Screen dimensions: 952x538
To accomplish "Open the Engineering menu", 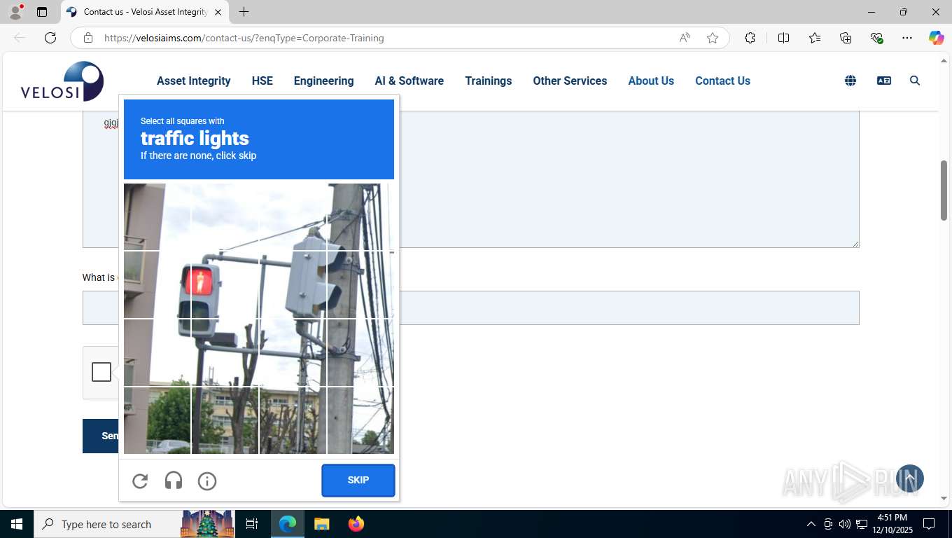I will (x=323, y=81).
